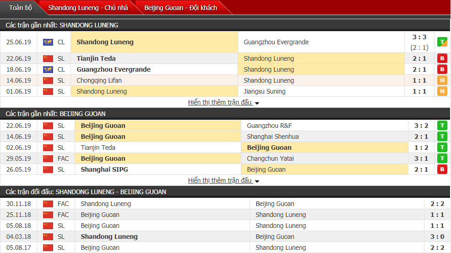This screenshot has height=253, width=451.
Task: Click the China flag in the 30.11.18 row
Action: (x=48, y=204)
